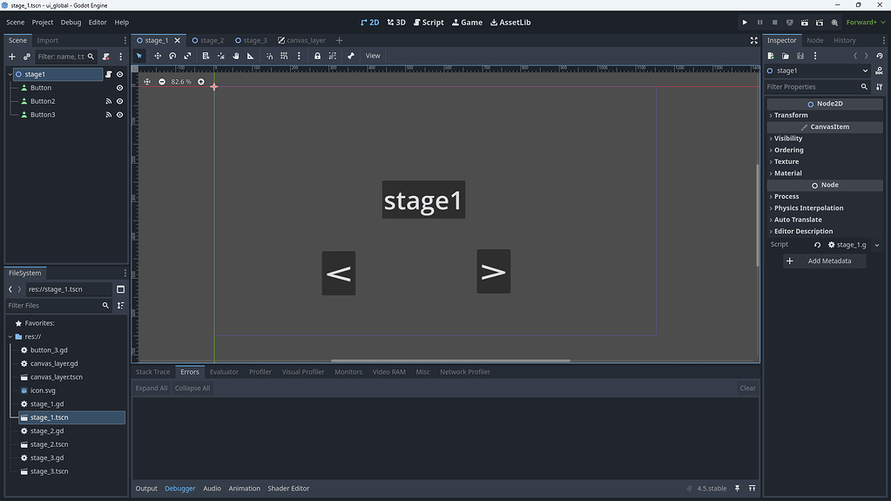
Task: Click Add Child Node plus icon
Action: (12, 57)
